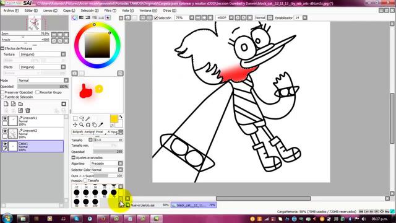Create a new raster layer

pyautogui.click(x=6, y=104)
